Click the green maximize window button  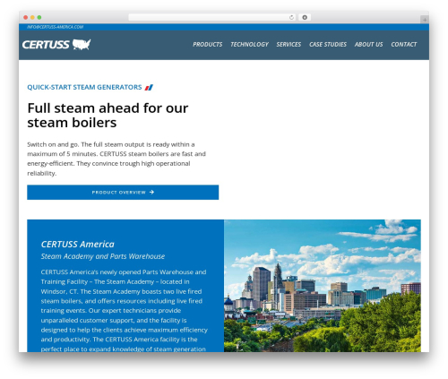[39, 18]
